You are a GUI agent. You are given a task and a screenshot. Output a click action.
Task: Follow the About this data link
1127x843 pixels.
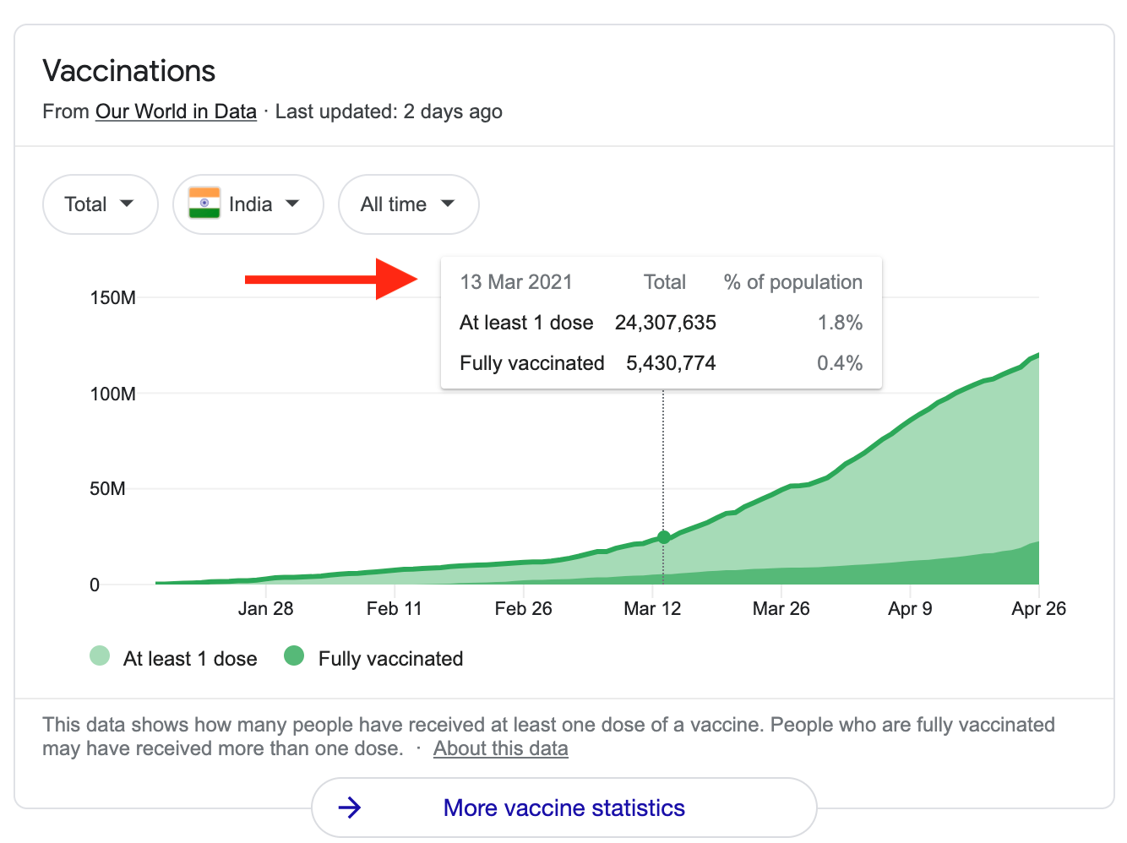[500, 748]
